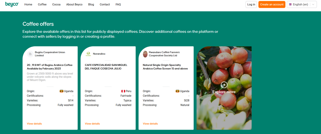Click the Explore more arrow icon
This screenshot has width=321, height=134.
click(x=224, y=85)
